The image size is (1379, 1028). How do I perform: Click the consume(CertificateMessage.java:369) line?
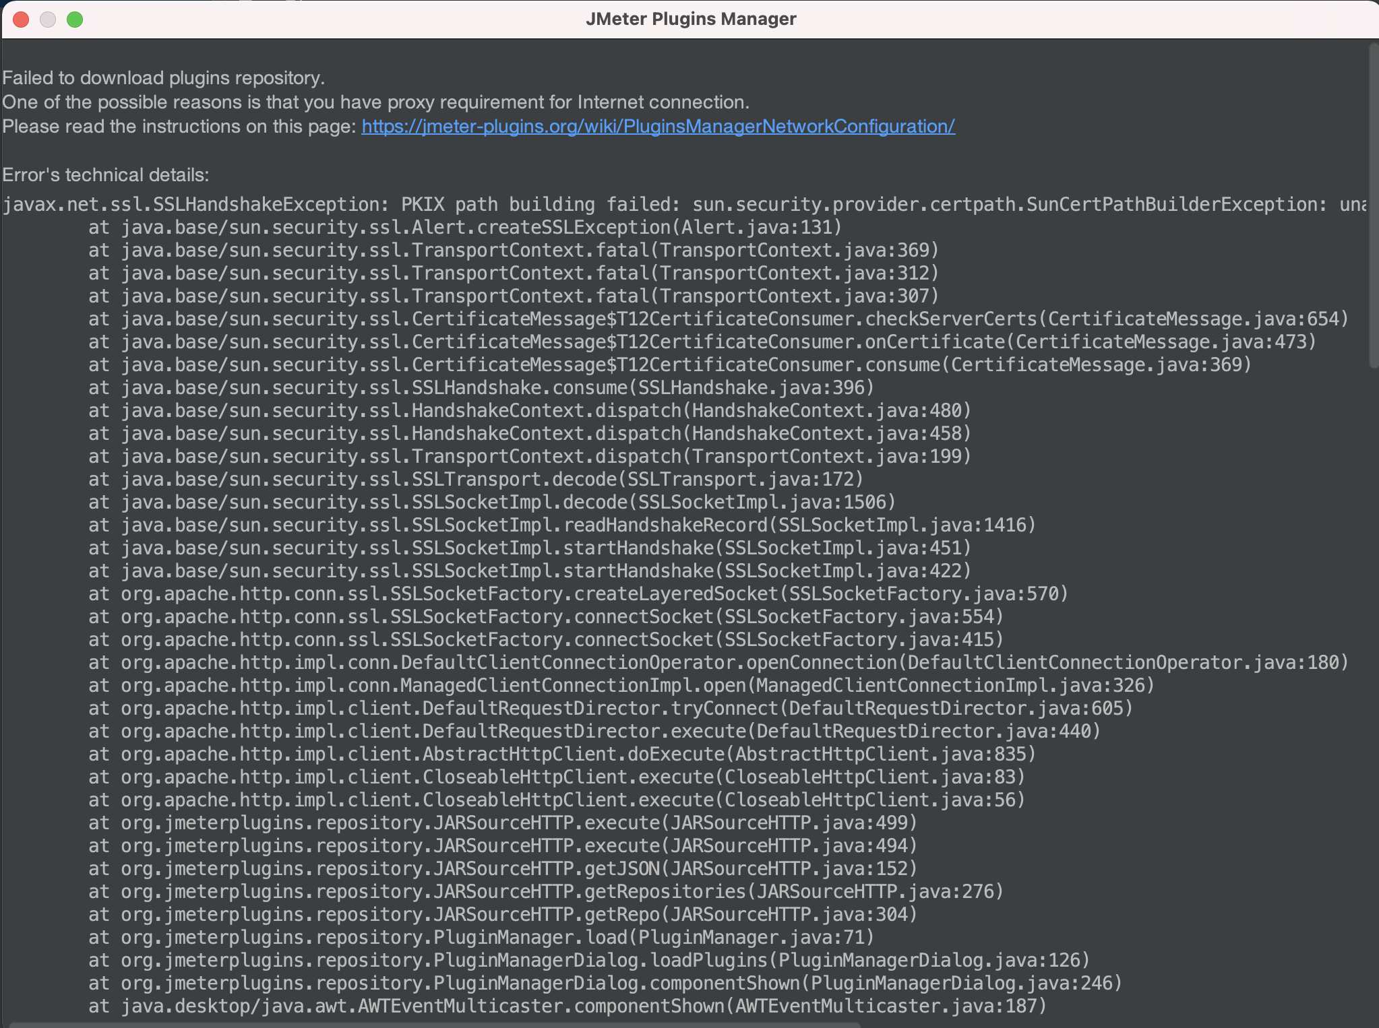[x=670, y=364]
